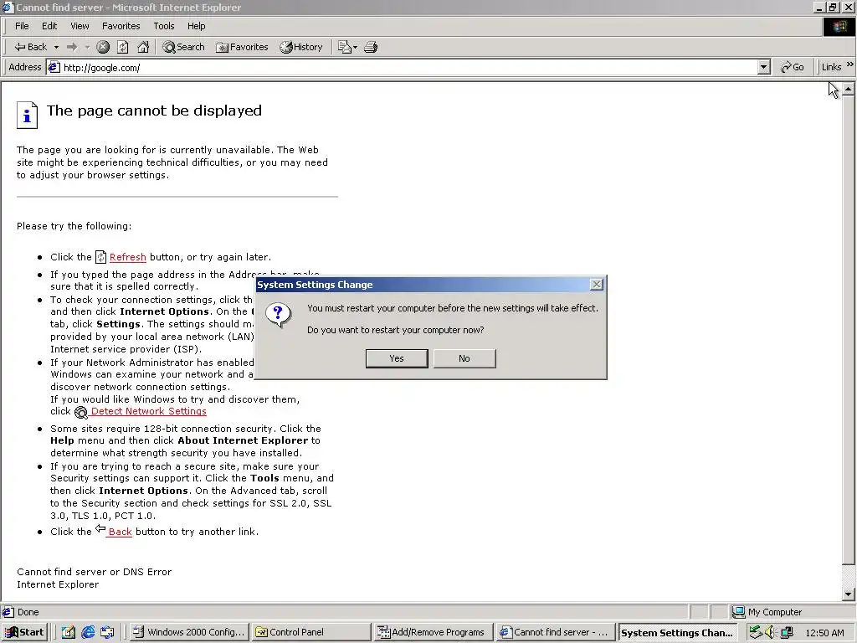Click the network connection tray icon
This screenshot has height=643, width=857.
click(x=756, y=632)
